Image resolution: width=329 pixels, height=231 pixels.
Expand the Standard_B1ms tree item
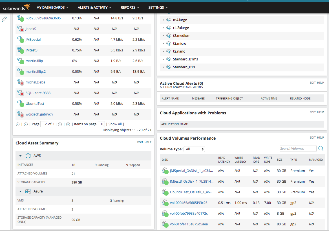164,59
